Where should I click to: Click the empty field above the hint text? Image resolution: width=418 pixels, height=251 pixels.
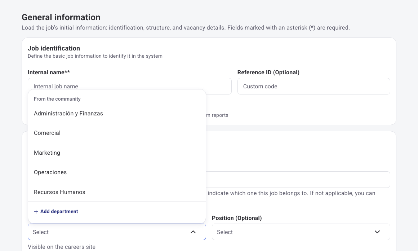(298, 180)
